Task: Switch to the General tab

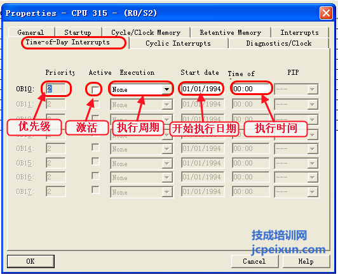Action: pyautogui.click(x=30, y=32)
